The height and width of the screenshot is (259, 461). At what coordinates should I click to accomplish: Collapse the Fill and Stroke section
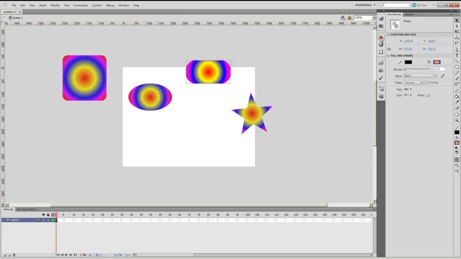(388, 56)
